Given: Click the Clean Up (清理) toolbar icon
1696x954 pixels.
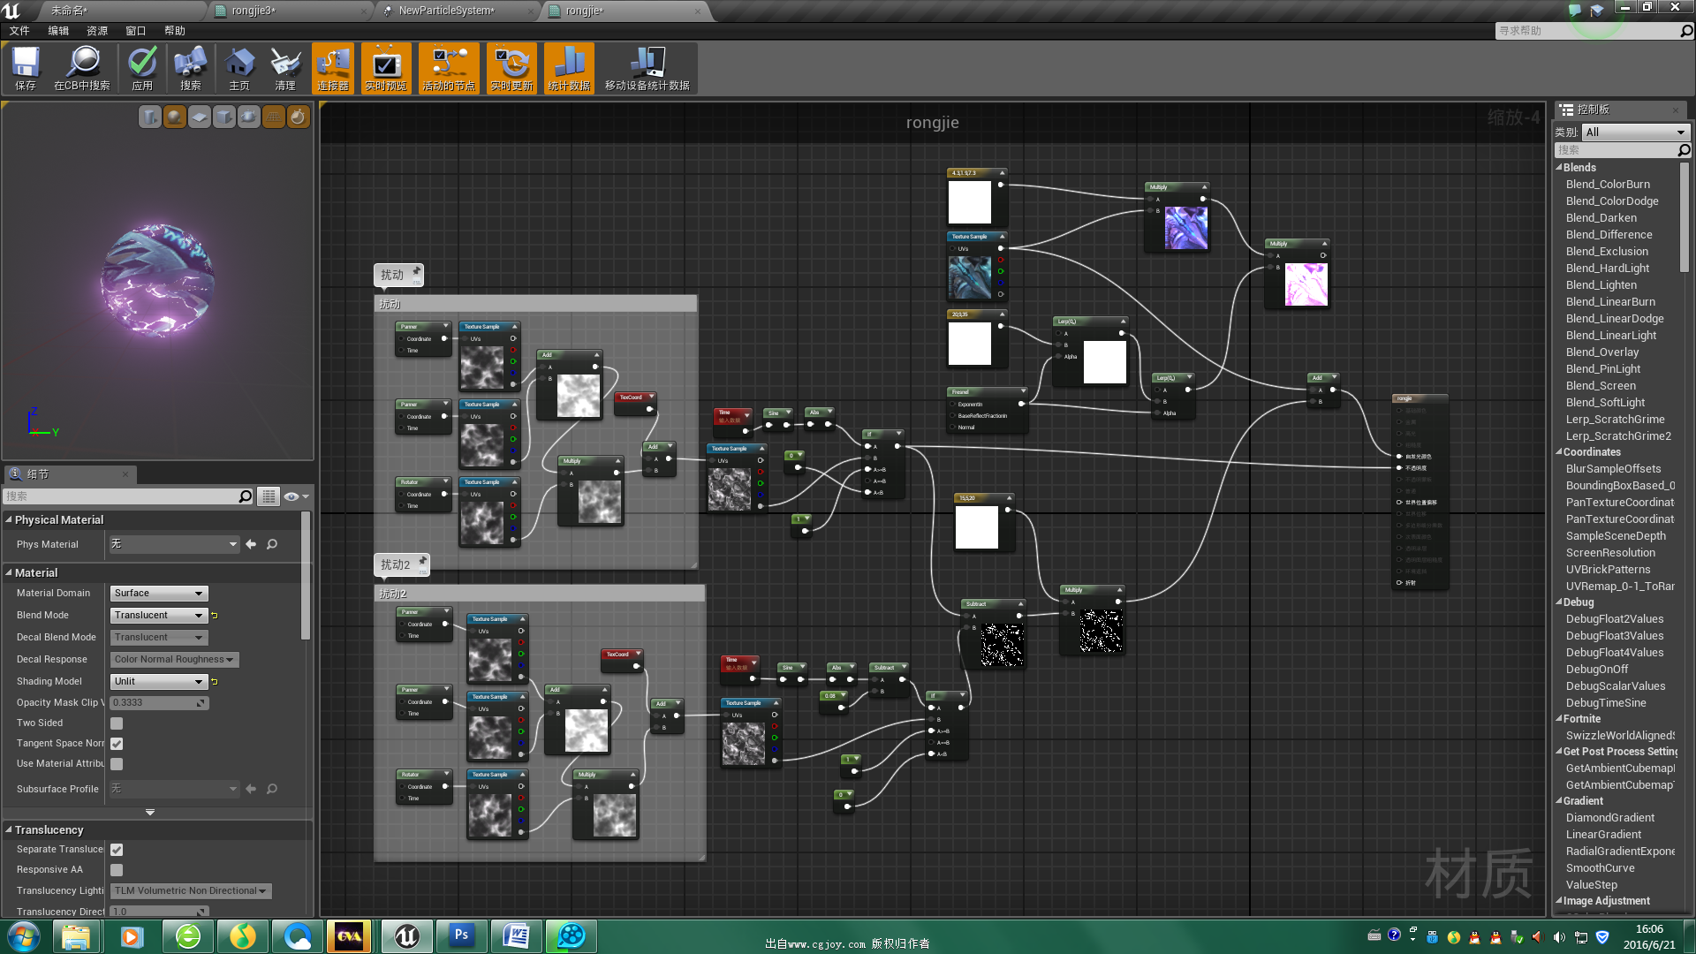Looking at the screenshot, I should coord(284,68).
